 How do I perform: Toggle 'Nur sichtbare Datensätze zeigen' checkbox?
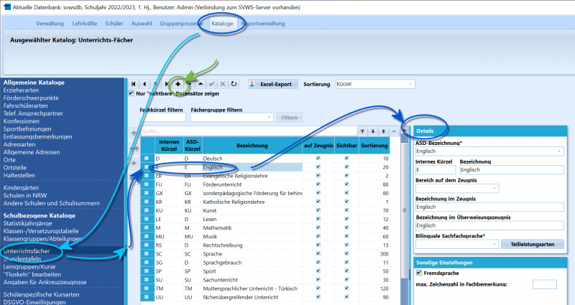132,93
